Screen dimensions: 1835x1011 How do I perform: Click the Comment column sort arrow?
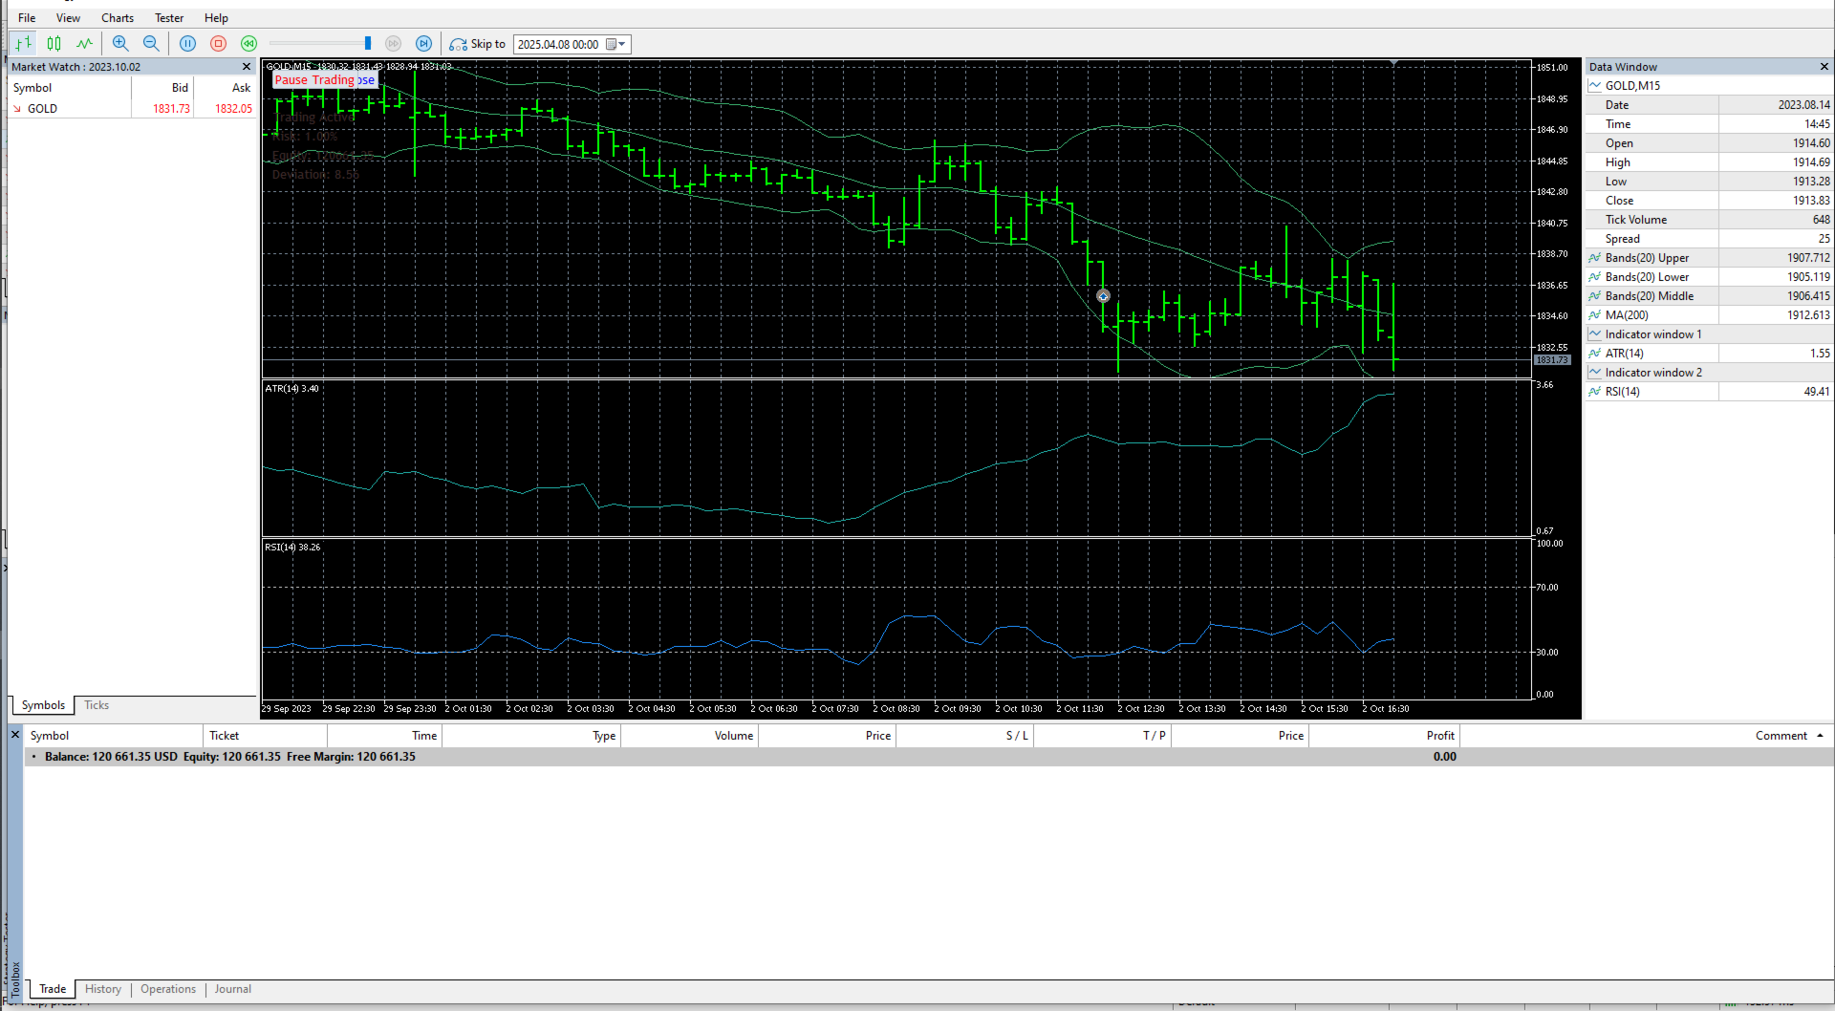(1820, 736)
